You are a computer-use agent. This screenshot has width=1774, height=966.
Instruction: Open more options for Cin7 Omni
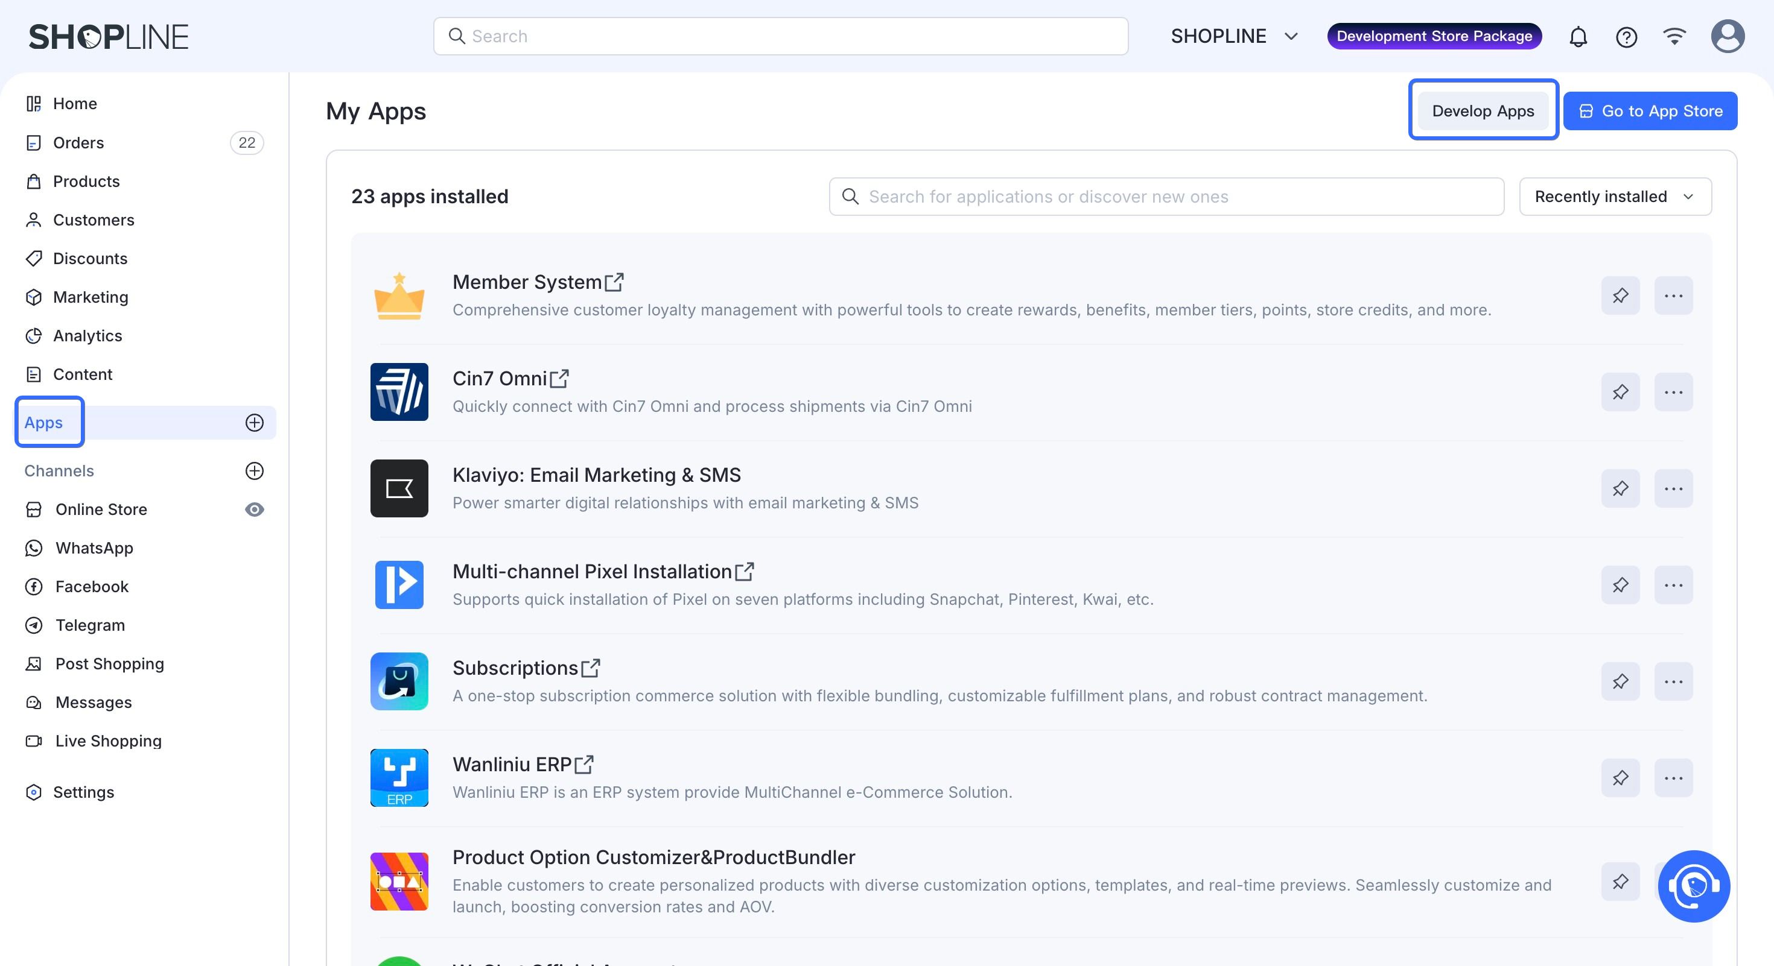[x=1673, y=392]
